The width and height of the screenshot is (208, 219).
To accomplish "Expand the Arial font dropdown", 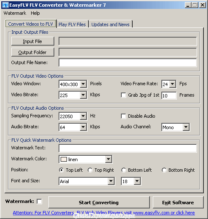I will coord(111,181).
